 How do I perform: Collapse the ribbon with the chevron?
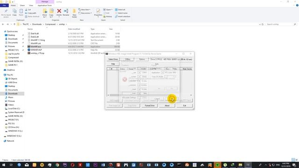[294, 5]
